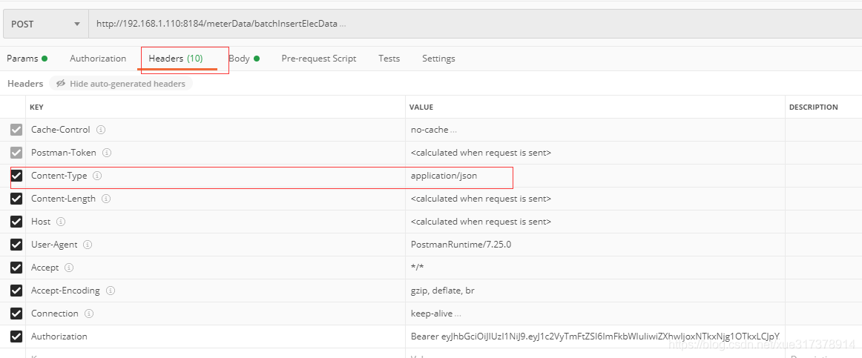Open the Pre-request Script tab

318,59
